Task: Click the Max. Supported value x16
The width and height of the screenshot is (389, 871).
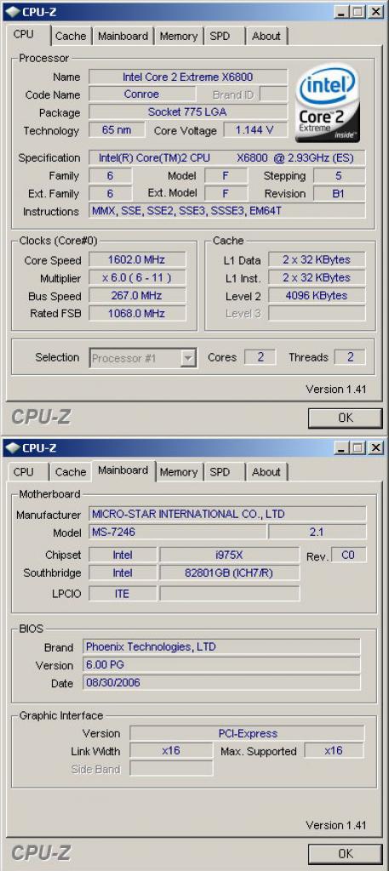Action: coord(334,751)
